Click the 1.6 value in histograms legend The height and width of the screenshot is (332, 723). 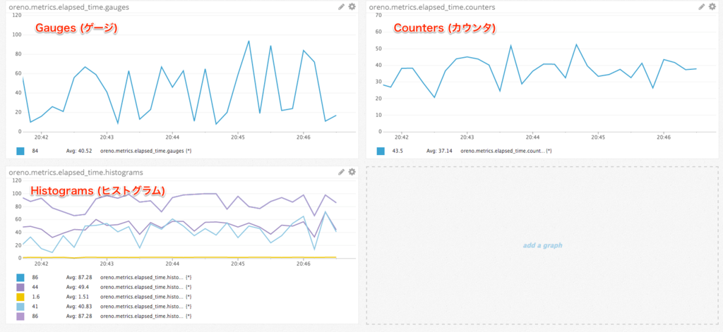tap(35, 297)
